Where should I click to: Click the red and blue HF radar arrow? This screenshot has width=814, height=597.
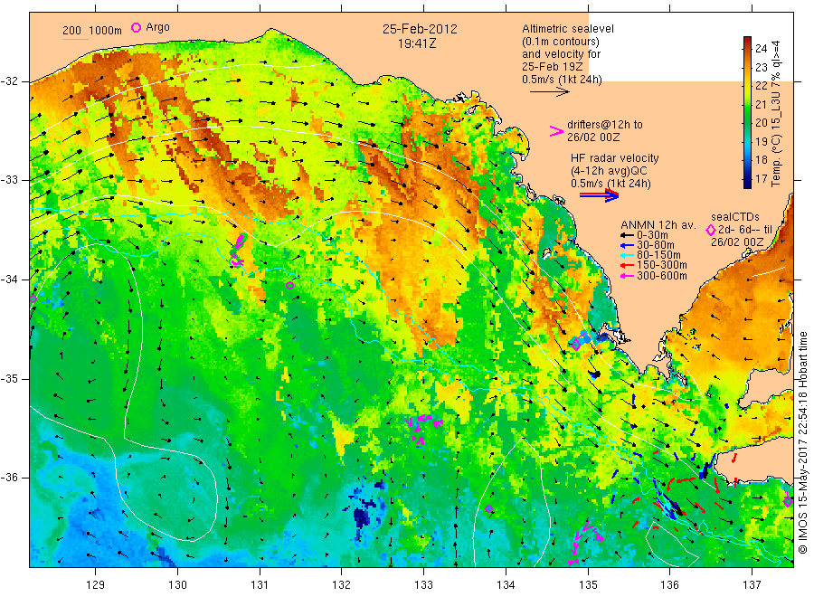600,195
